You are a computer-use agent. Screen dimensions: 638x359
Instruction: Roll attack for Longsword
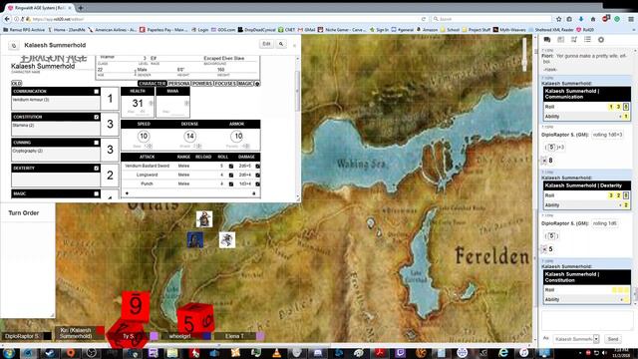[x=231, y=176]
